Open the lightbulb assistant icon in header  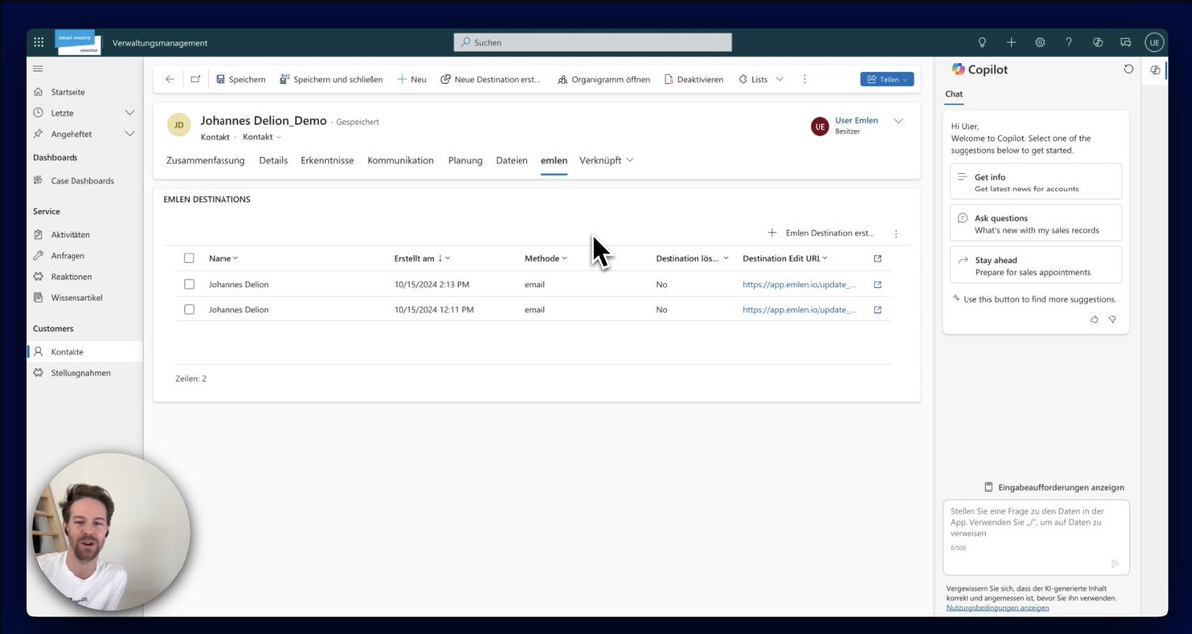click(x=982, y=42)
